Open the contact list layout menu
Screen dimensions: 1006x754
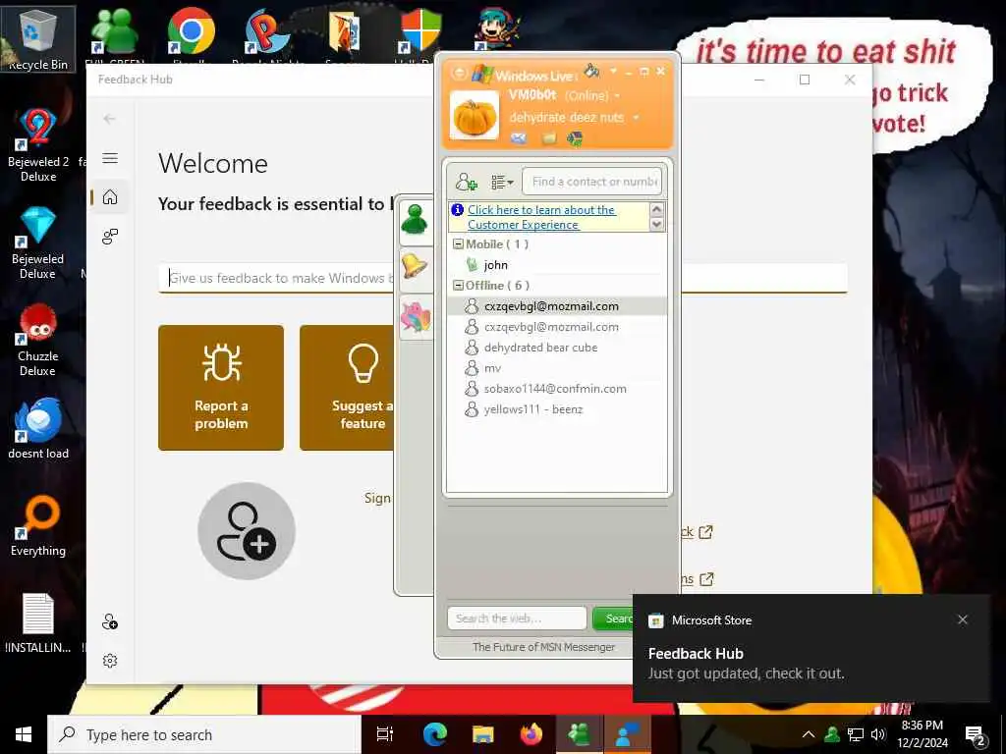(x=502, y=182)
